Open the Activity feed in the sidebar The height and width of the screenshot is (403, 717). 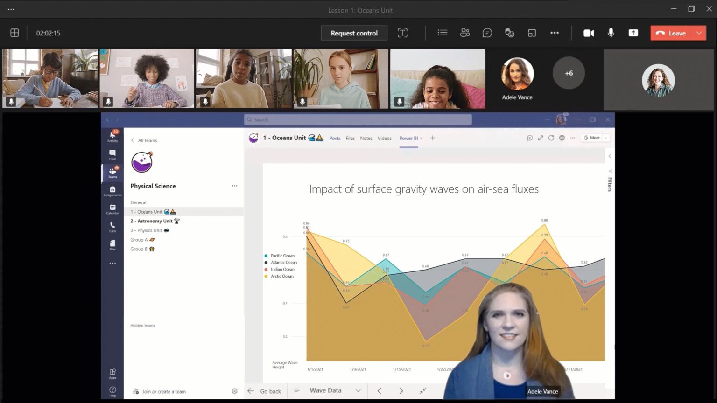point(112,135)
